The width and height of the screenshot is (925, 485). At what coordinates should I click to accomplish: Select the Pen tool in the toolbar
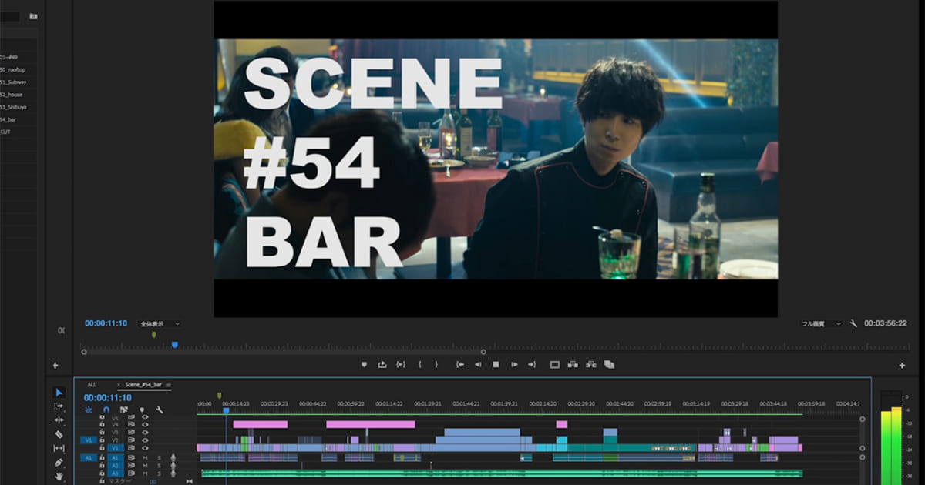[x=59, y=463]
